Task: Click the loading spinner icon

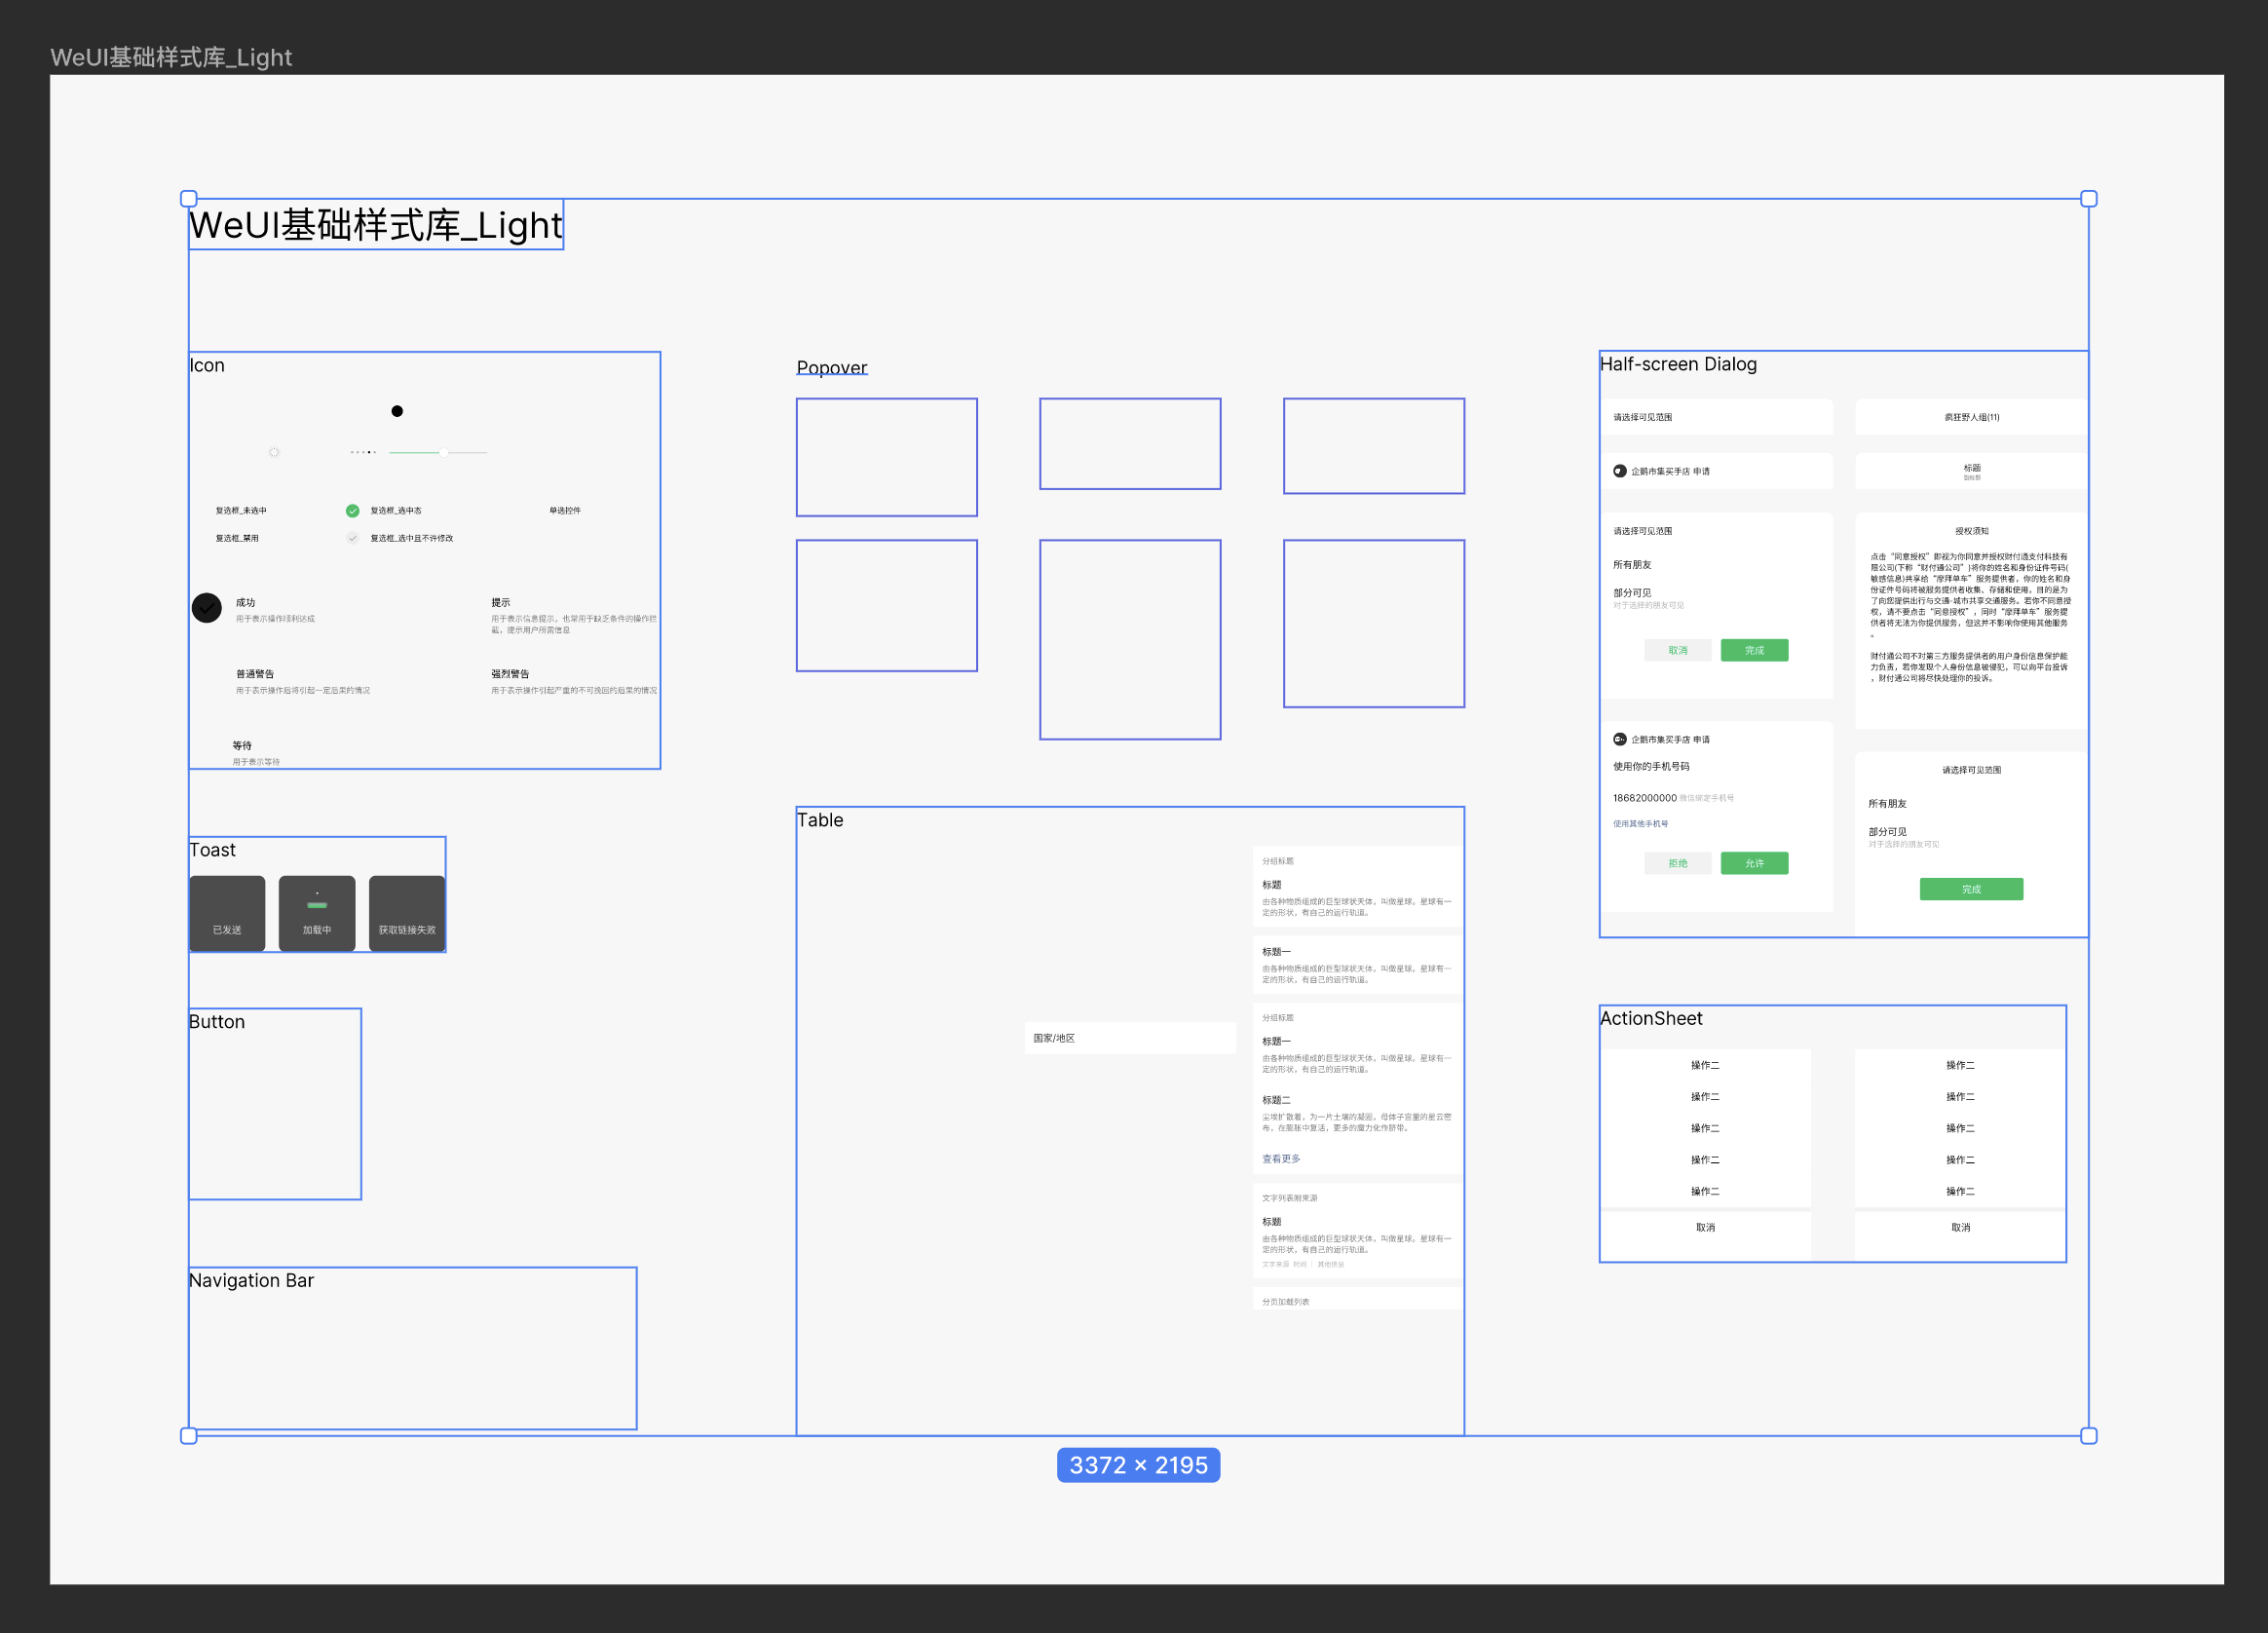Action: click(274, 452)
